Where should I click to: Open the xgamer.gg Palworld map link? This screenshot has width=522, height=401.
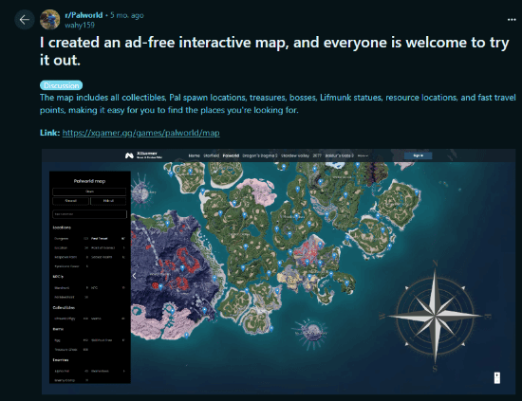coord(140,133)
